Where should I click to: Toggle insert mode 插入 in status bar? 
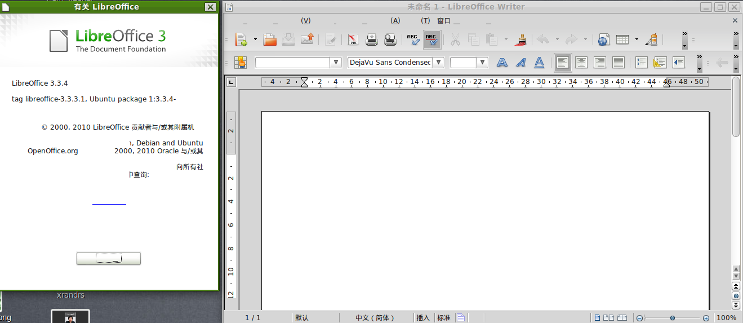click(423, 318)
